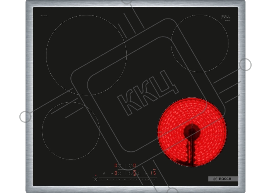Tap the rear-right zone 0 heat display
This screenshot has height=193, width=271.
[134, 166]
